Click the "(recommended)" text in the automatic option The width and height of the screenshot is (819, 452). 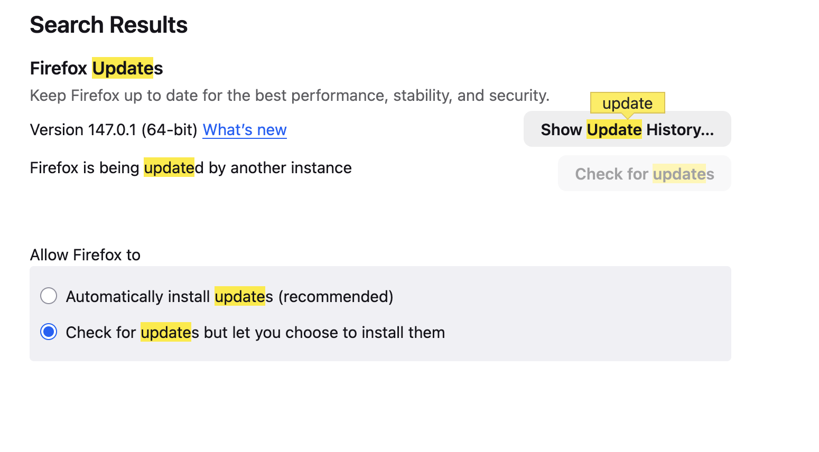tap(336, 297)
